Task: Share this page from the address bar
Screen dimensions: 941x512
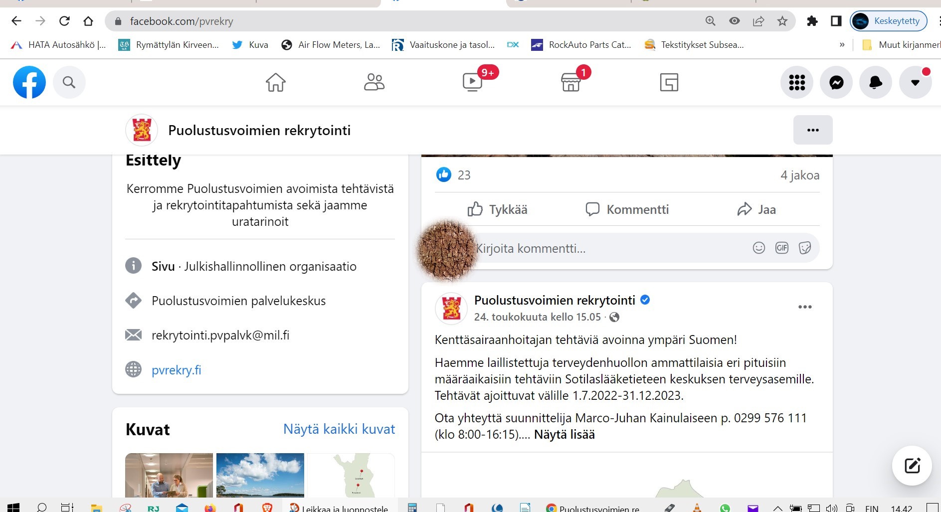Action: tap(758, 21)
